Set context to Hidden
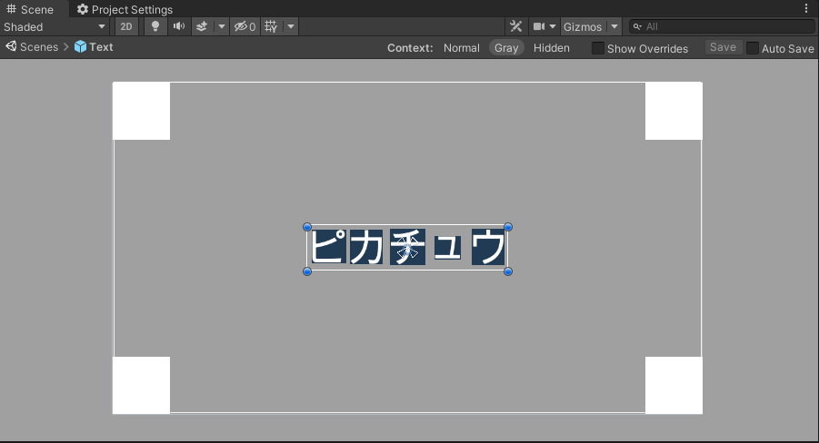This screenshot has height=443, width=819. coord(552,48)
